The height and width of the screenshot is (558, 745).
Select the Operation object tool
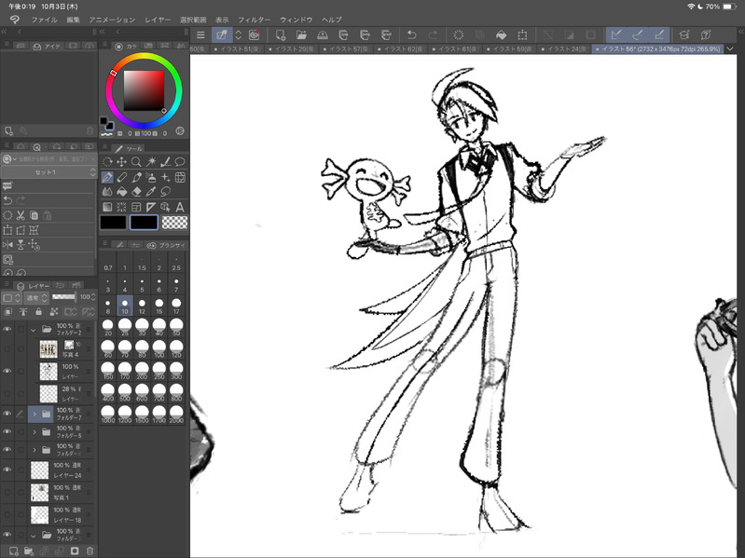[166, 207]
